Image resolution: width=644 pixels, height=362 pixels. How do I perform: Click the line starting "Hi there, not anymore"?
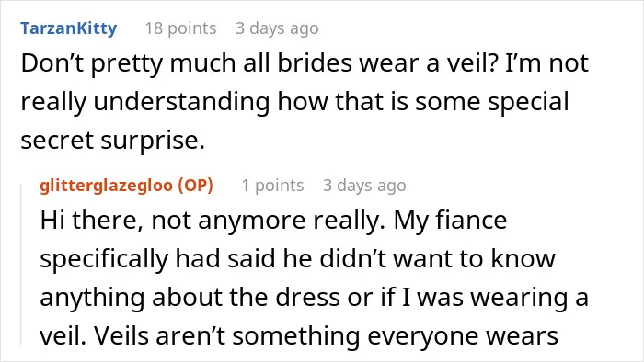273,221
